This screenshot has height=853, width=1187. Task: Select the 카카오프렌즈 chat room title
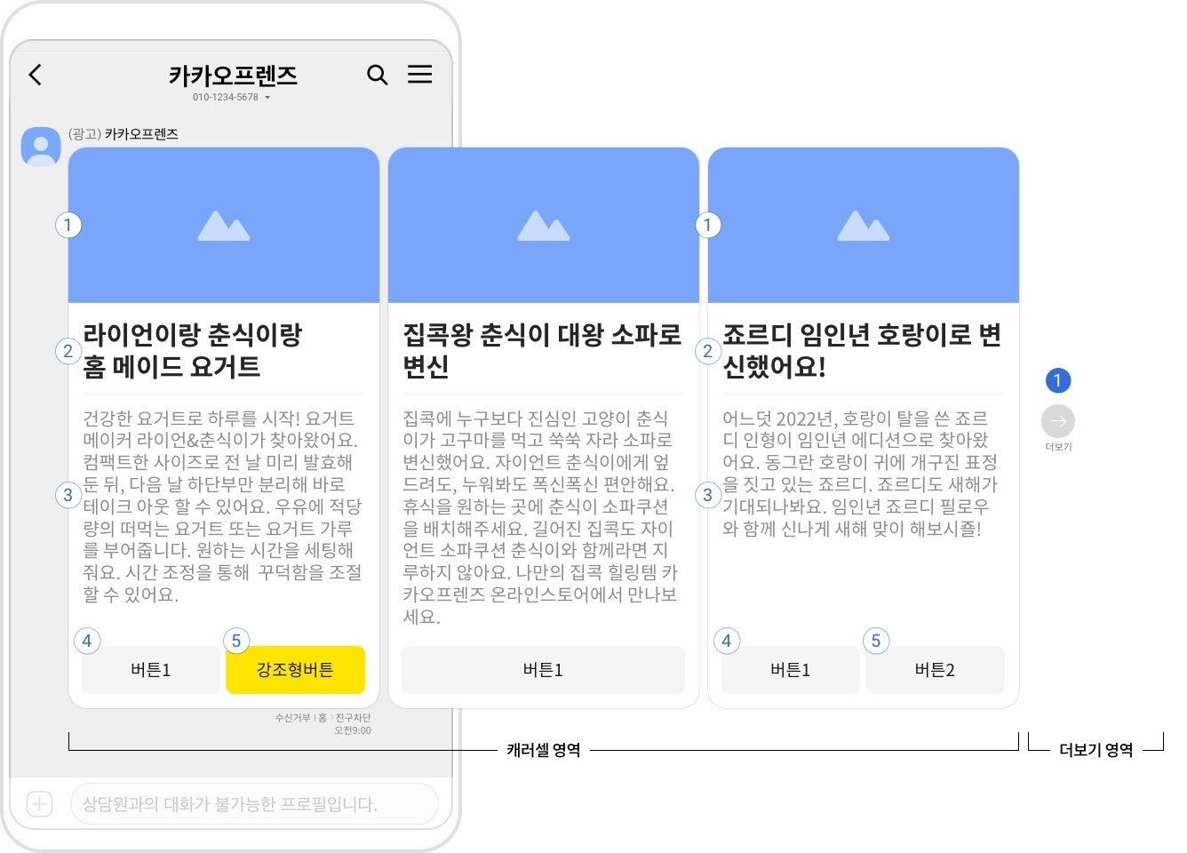click(233, 76)
